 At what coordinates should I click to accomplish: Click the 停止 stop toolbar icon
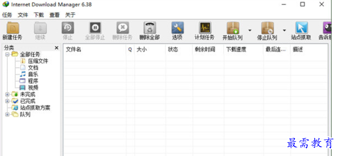coord(68,28)
